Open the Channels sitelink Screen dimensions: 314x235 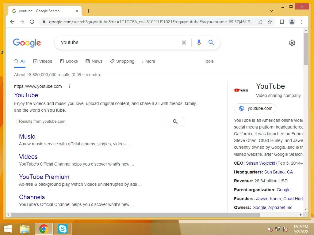[x=32, y=197]
